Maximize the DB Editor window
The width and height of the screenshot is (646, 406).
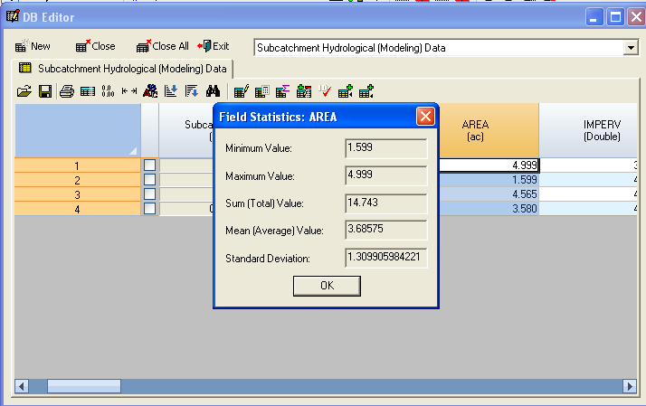[x=615, y=17]
